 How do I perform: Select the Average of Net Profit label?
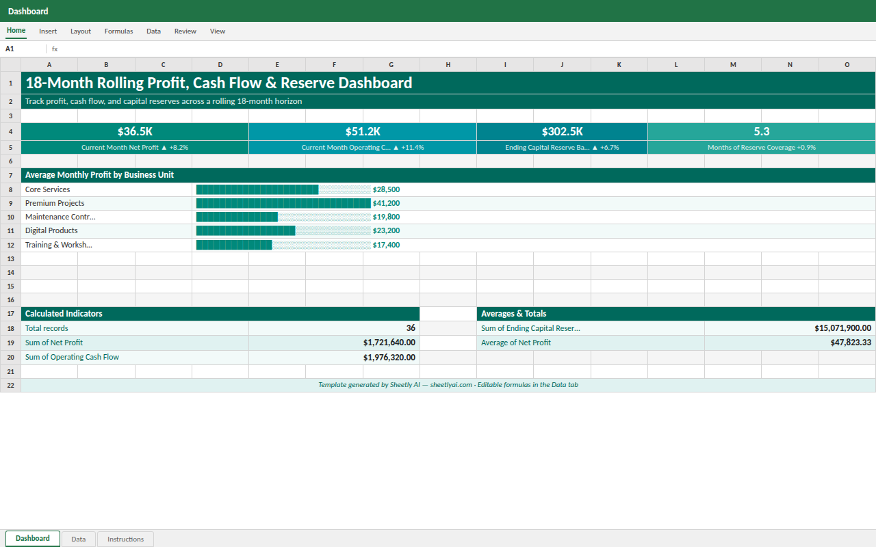591,343
